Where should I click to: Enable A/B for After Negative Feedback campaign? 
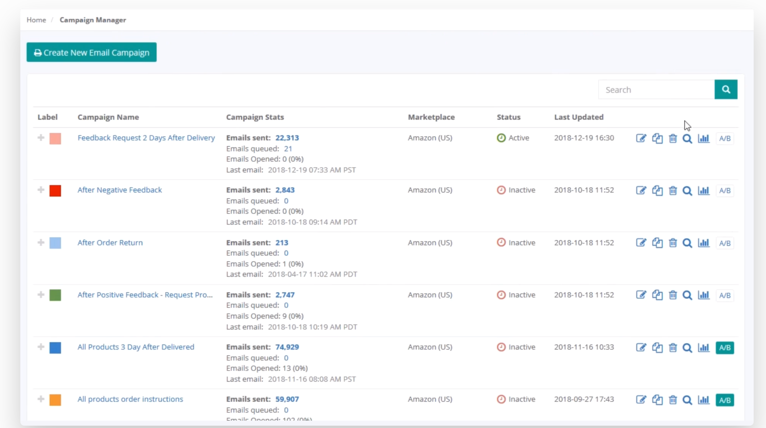point(725,190)
